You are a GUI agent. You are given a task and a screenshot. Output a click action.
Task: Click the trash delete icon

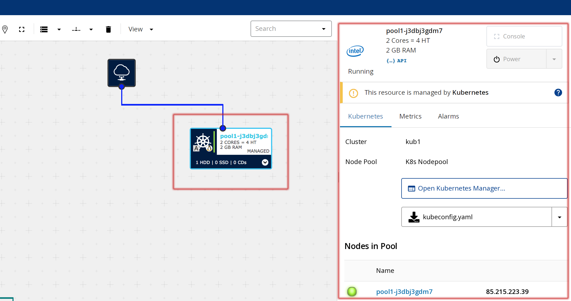tap(108, 29)
